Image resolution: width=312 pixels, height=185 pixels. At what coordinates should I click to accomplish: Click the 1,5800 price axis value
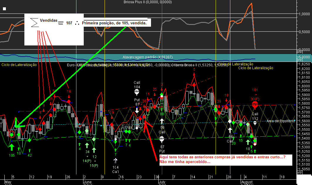pos(304,103)
